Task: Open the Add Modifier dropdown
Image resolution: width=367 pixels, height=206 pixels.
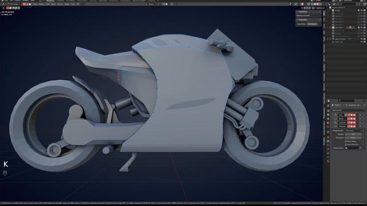Action: click(348, 110)
